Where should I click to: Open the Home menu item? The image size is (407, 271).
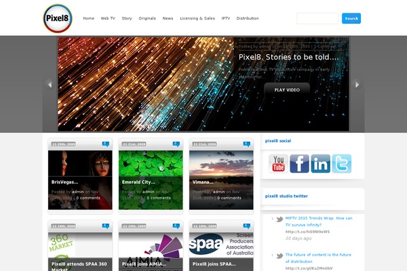[x=88, y=18]
